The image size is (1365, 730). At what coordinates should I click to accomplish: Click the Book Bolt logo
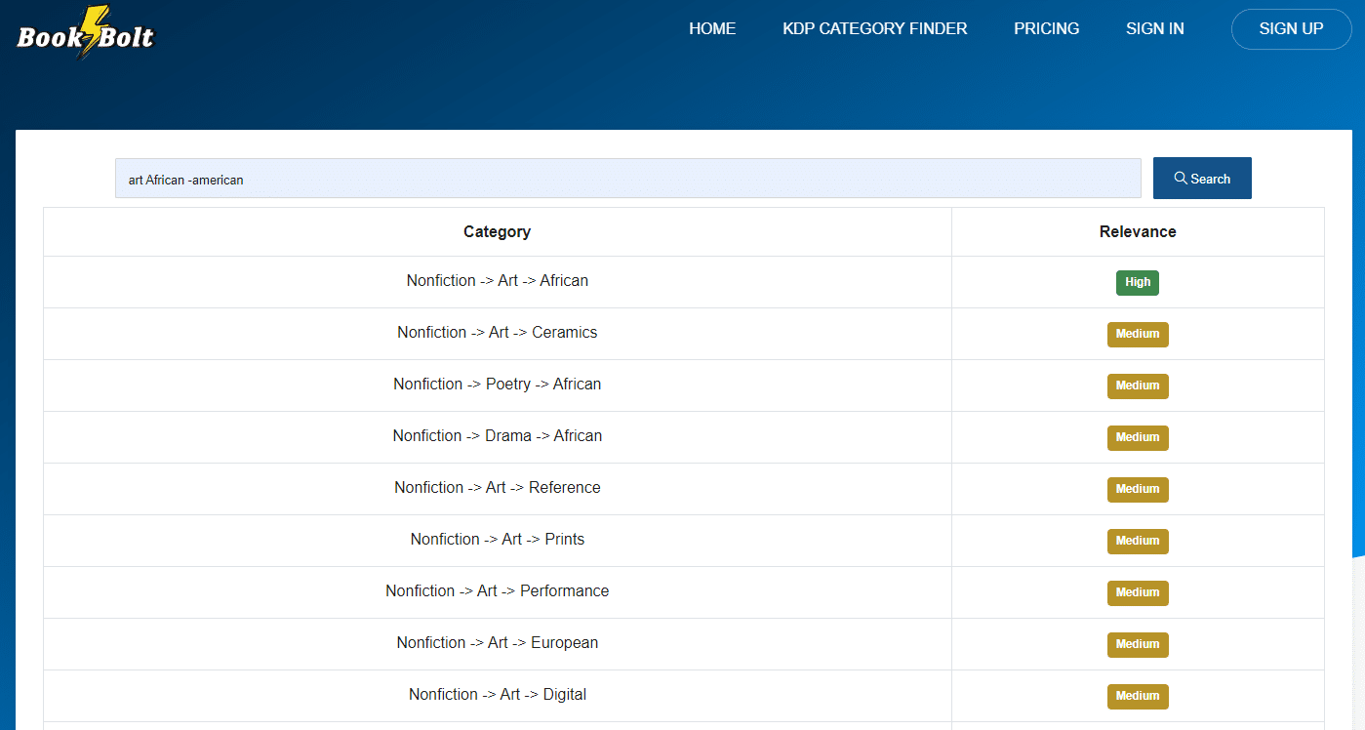pos(86,33)
